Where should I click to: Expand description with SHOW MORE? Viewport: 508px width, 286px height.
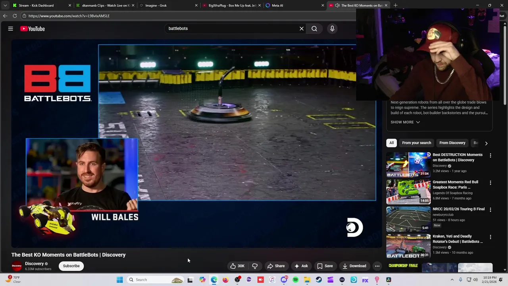click(405, 122)
